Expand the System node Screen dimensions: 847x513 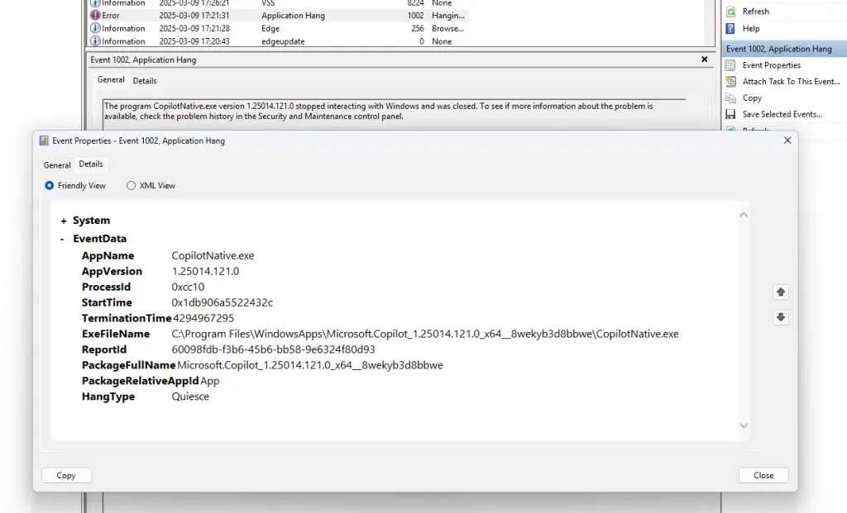[x=64, y=221]
